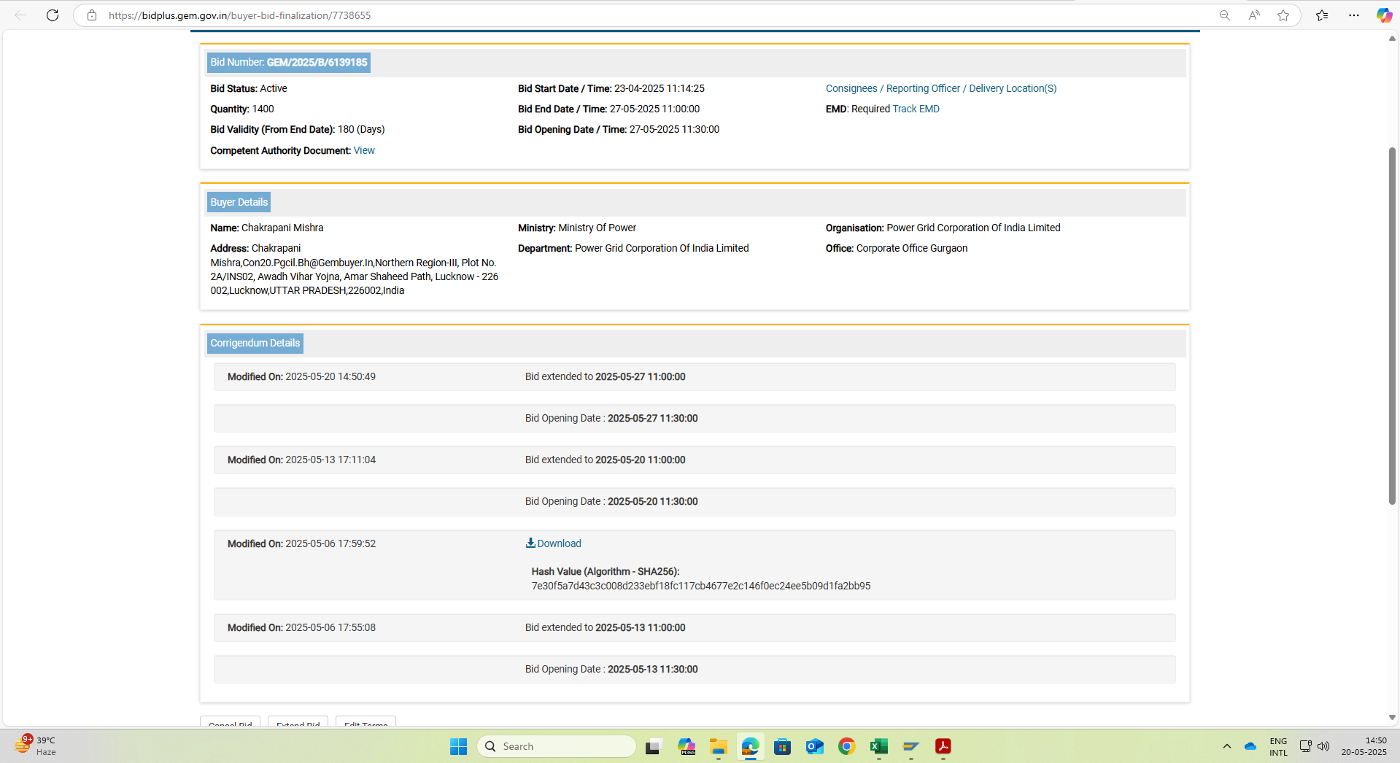Select the Buyer Details section header
This screenshot has width=1400, height=763.
(x=239, y=202)
